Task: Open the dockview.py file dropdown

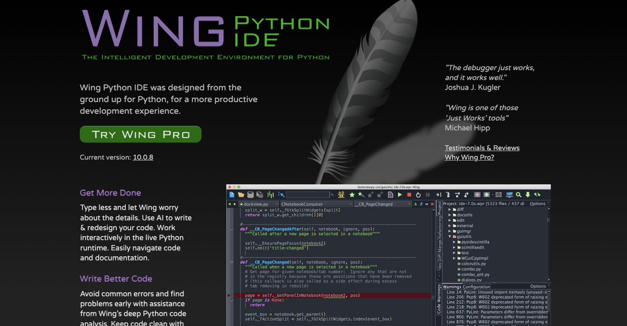Action: [x=258, y=204]
